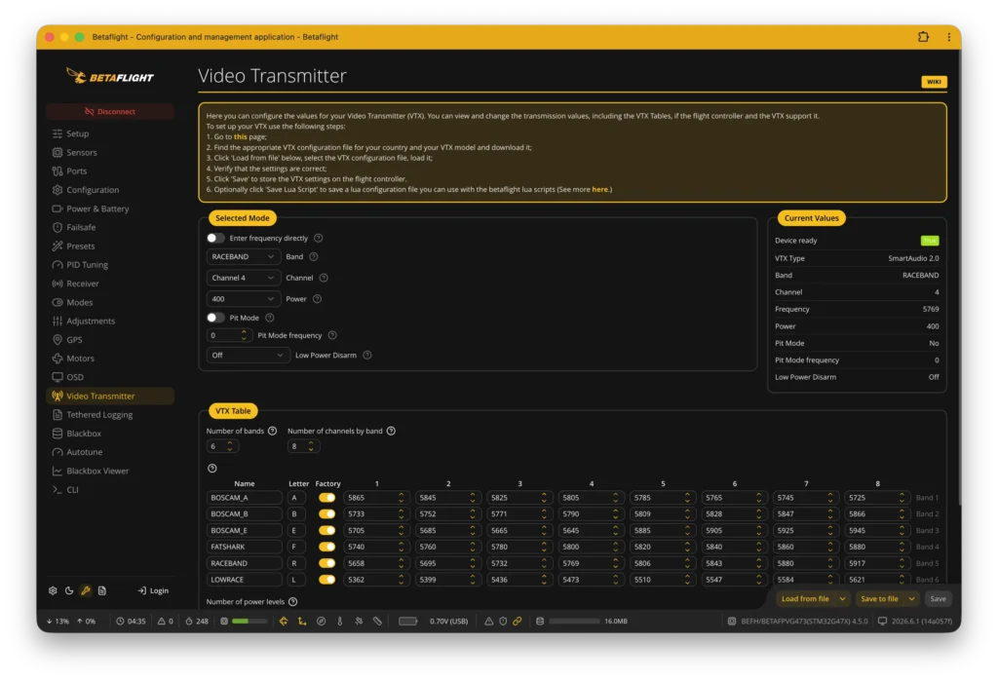The height and width of the screenshot is (681, 998).
Task: Open options via bottom-left settings gear icon
Action: pyautogui.click(x=53, y=590)
